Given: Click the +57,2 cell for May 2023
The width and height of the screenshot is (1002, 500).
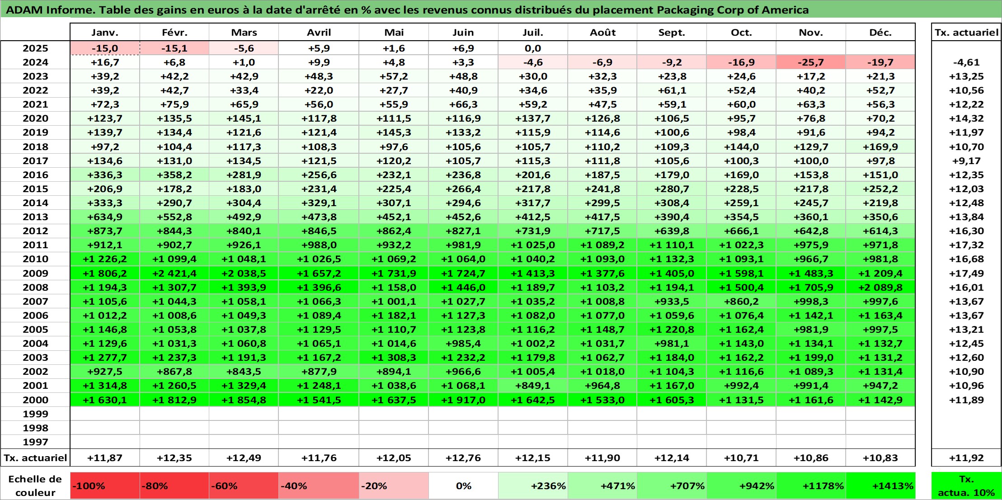Looking at the screenshot, I should click(x=394, y=76).
